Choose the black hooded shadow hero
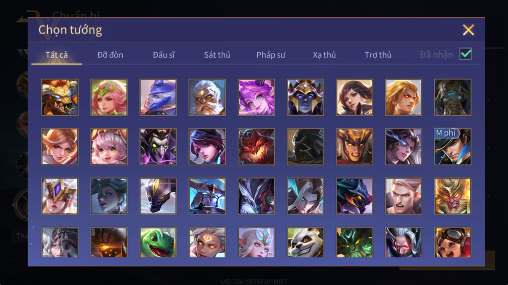The width and height of the screenshot is (508, 285). click(x=305, y=147)
